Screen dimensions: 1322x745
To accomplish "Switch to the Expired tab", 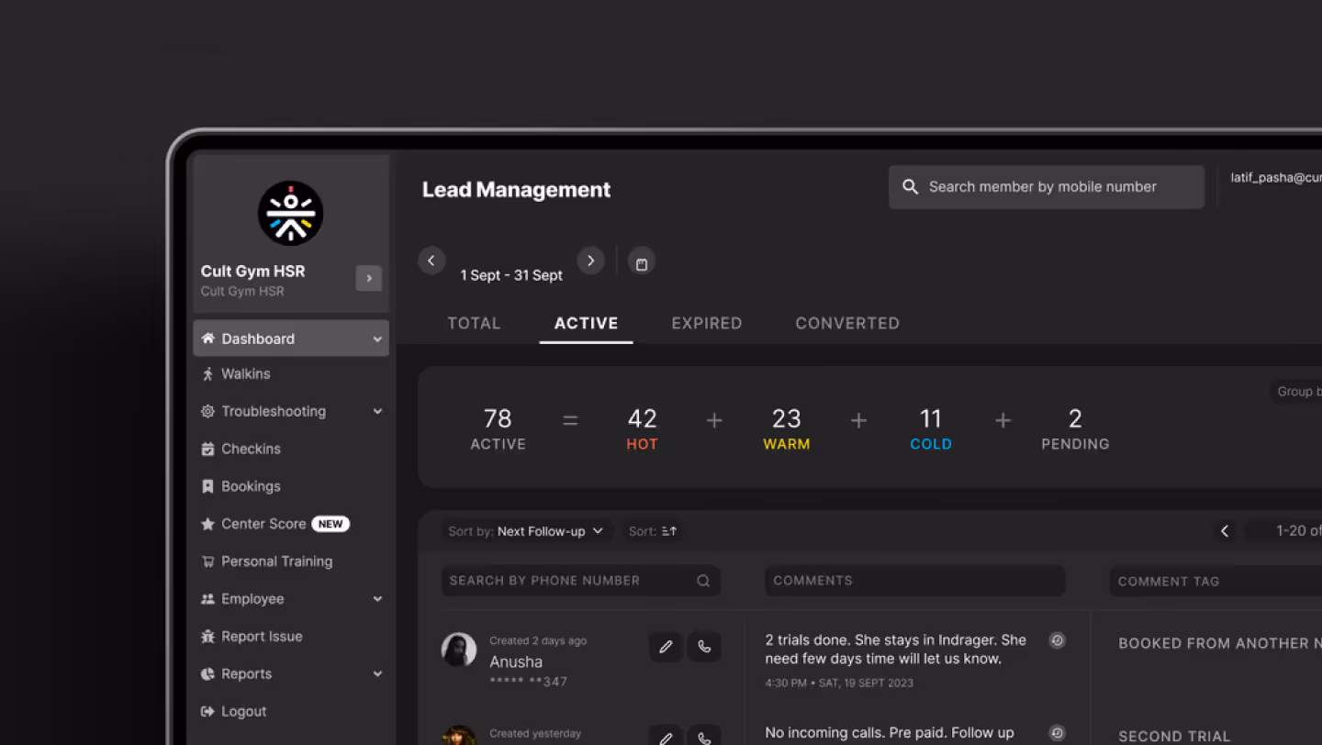I will (x=706, y=323).
